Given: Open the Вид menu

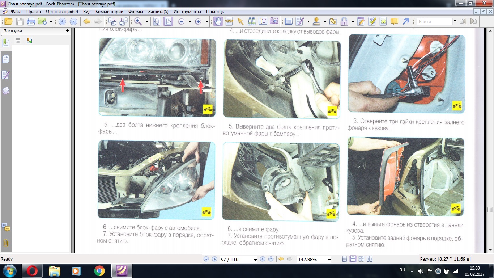Looking at the screenshot, I should point(87,11).
